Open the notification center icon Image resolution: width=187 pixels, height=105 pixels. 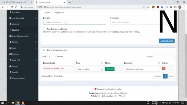pyautogui.click(x=183, y=103)
